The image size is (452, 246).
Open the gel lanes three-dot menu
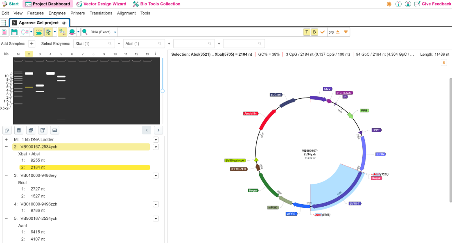point(156,53)
